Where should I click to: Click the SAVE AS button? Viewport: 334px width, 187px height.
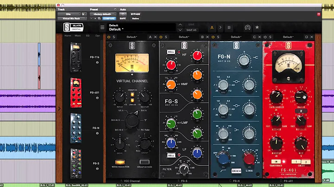point(191,30)
